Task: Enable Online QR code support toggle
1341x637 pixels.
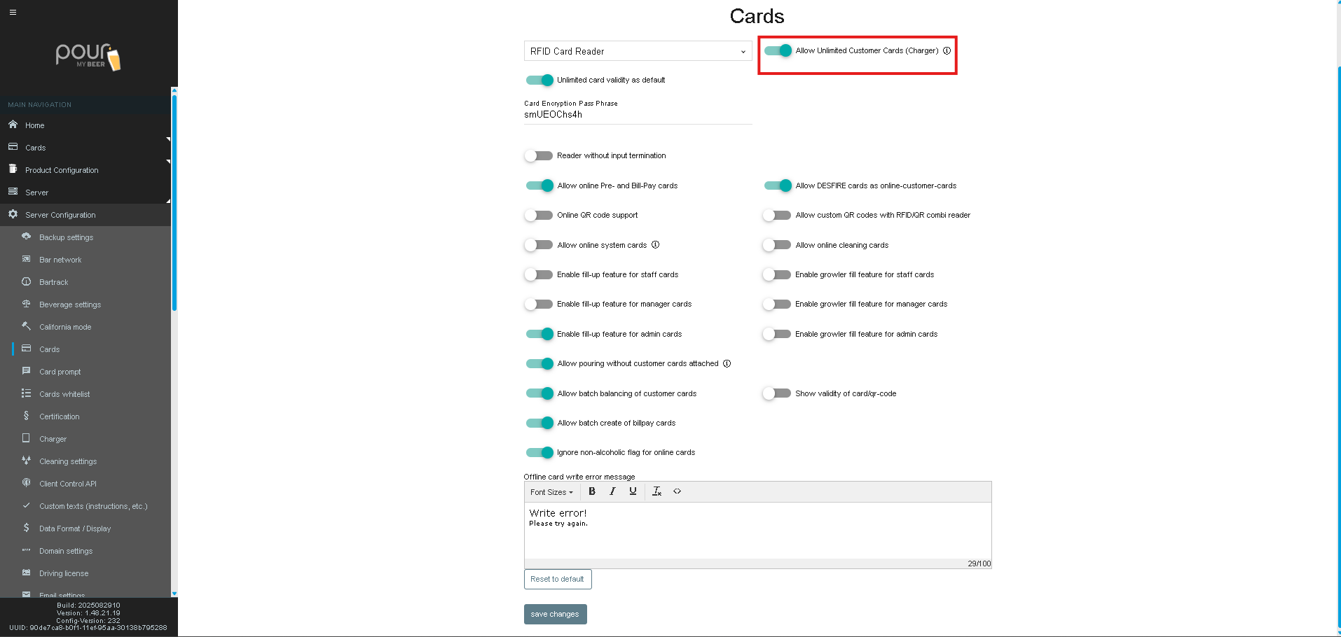Action: 539,216
